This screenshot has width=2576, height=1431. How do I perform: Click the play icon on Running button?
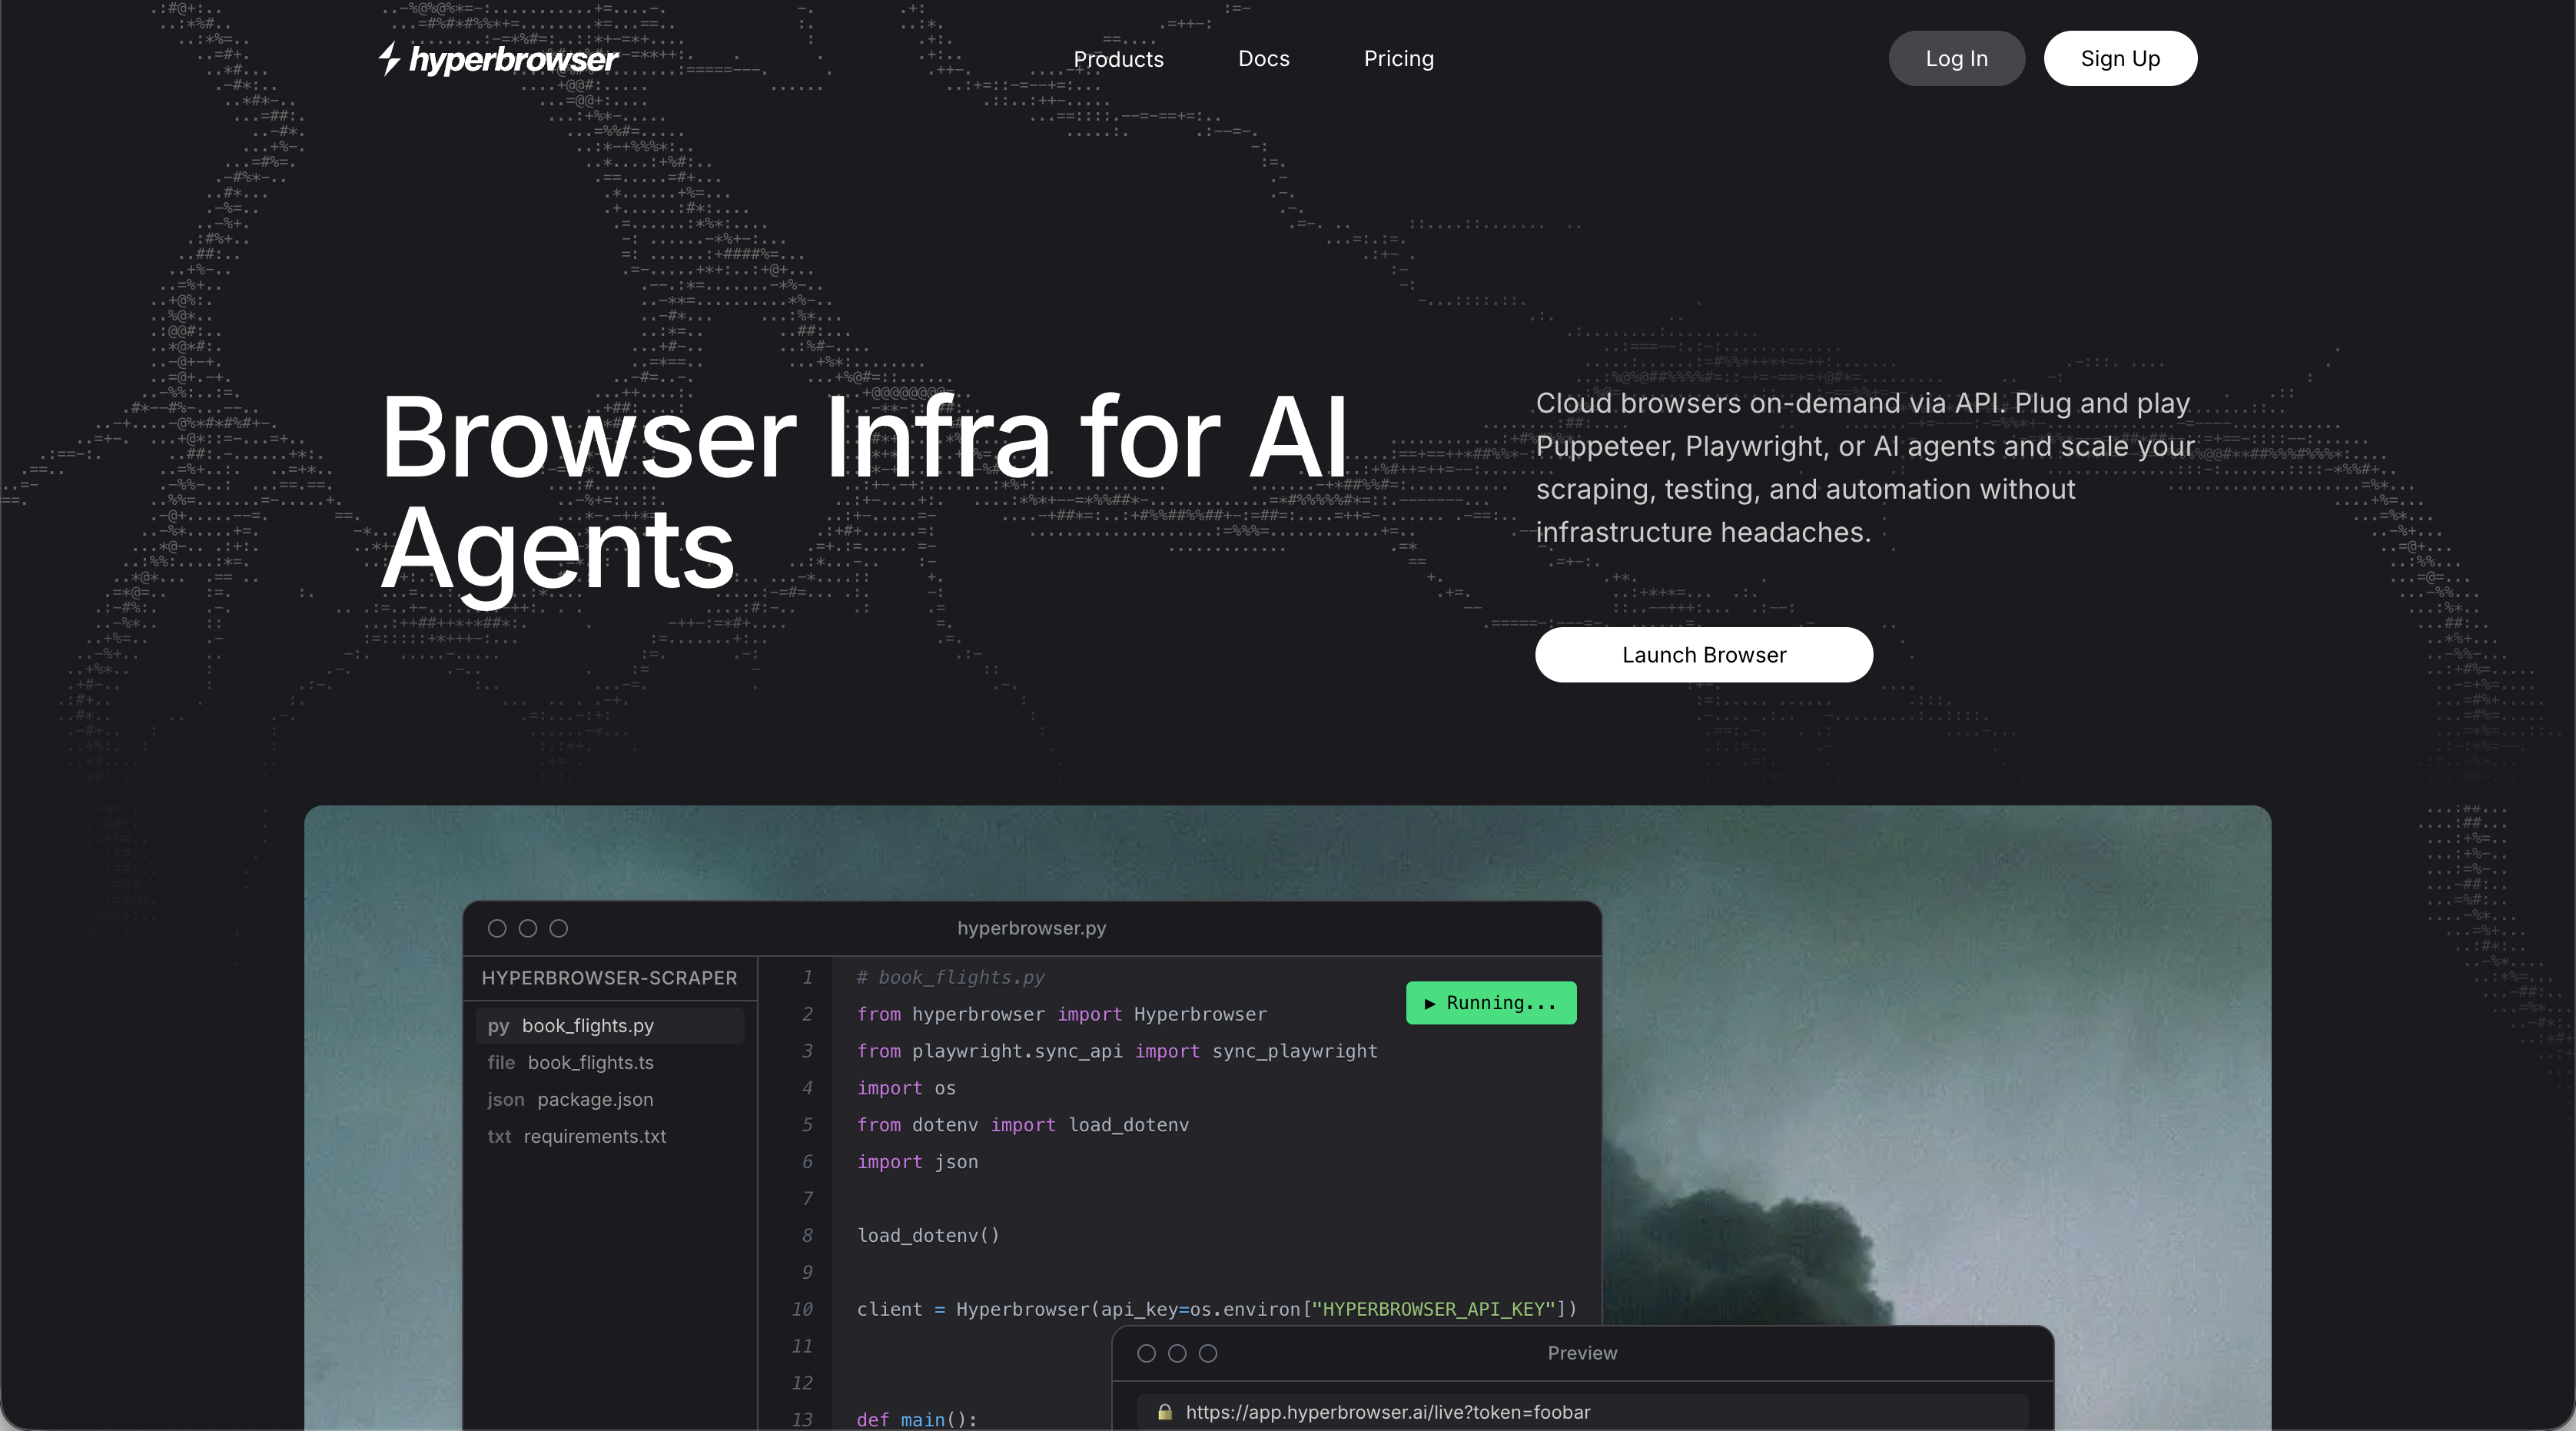[1430, 1004]
